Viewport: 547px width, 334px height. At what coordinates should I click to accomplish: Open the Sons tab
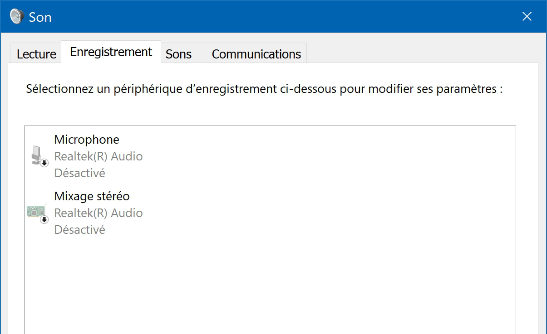(179, 53)
